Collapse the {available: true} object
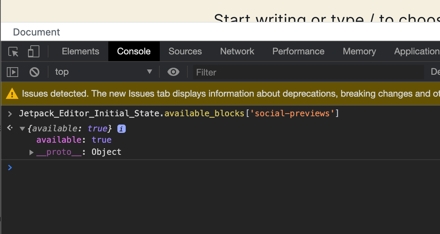The image size is (440, 234). point(22,129)
